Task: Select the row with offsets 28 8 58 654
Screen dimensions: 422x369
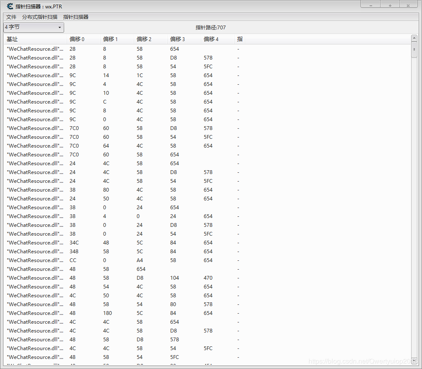Action: (x=207, y=49)
